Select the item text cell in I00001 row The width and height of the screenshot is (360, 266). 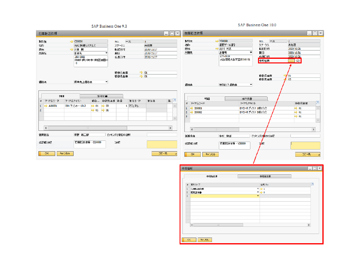point(266,108)
